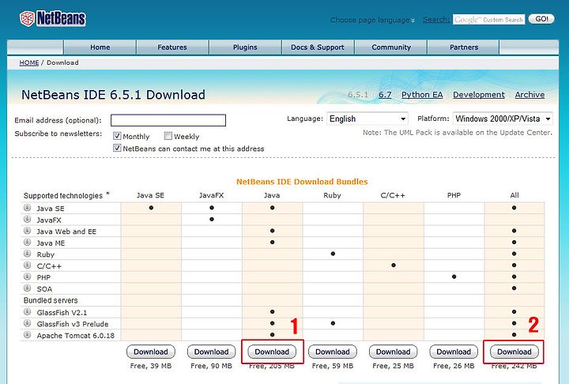Open the Plugins navigation tab
Viewport: 569px width, 384px height.
[245, 47]
